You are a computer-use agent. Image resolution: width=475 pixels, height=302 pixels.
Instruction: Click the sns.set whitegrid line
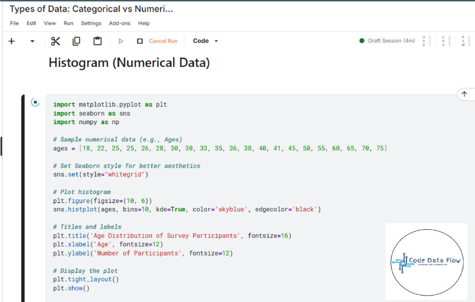pos(101,174)
